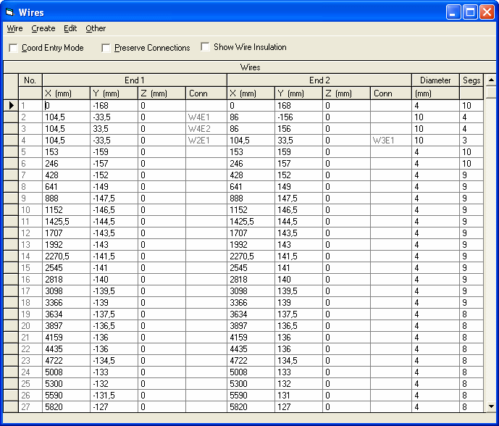Click End 2 Y value 156 in wire 3
The height and width of the screenshot is (426, 499).
click(298, 129)
